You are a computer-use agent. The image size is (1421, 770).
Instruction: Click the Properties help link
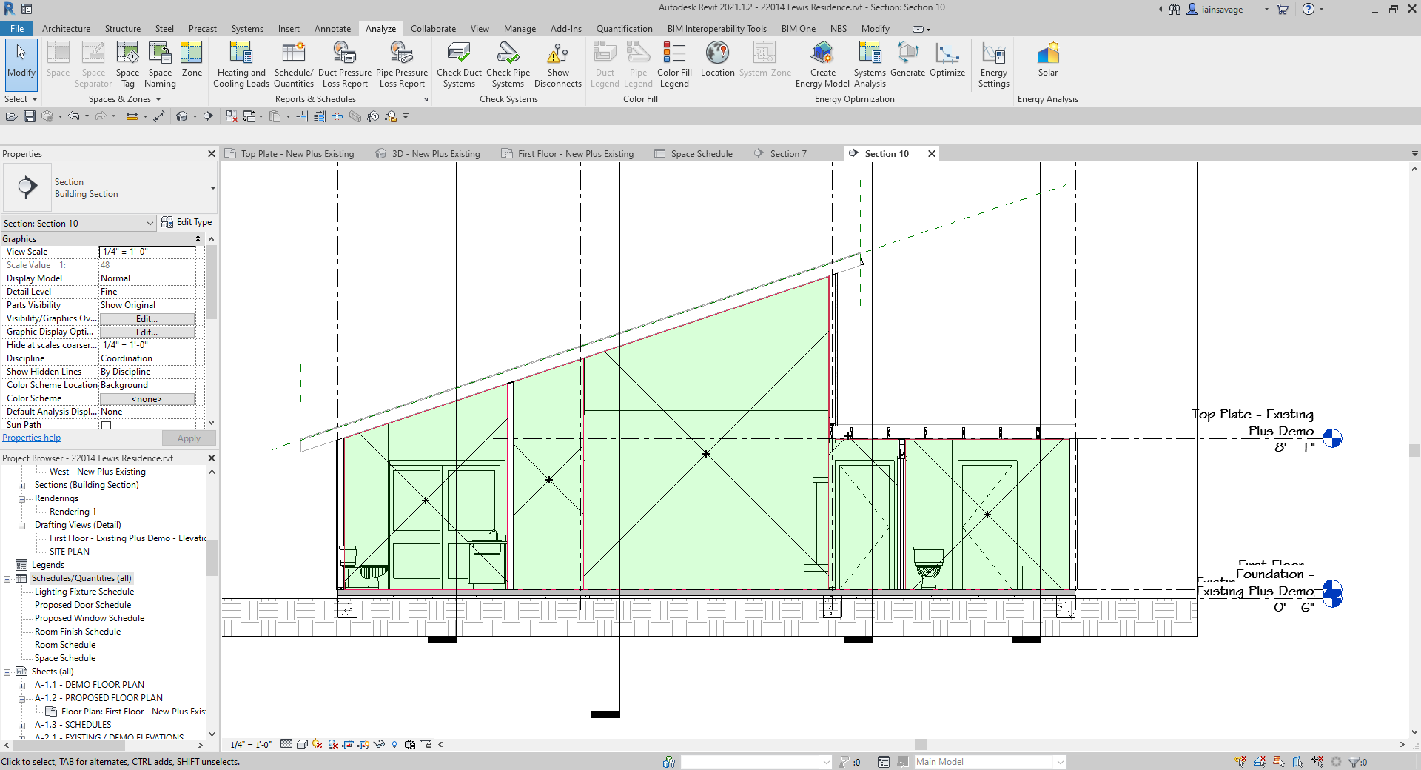coord(31,437)
